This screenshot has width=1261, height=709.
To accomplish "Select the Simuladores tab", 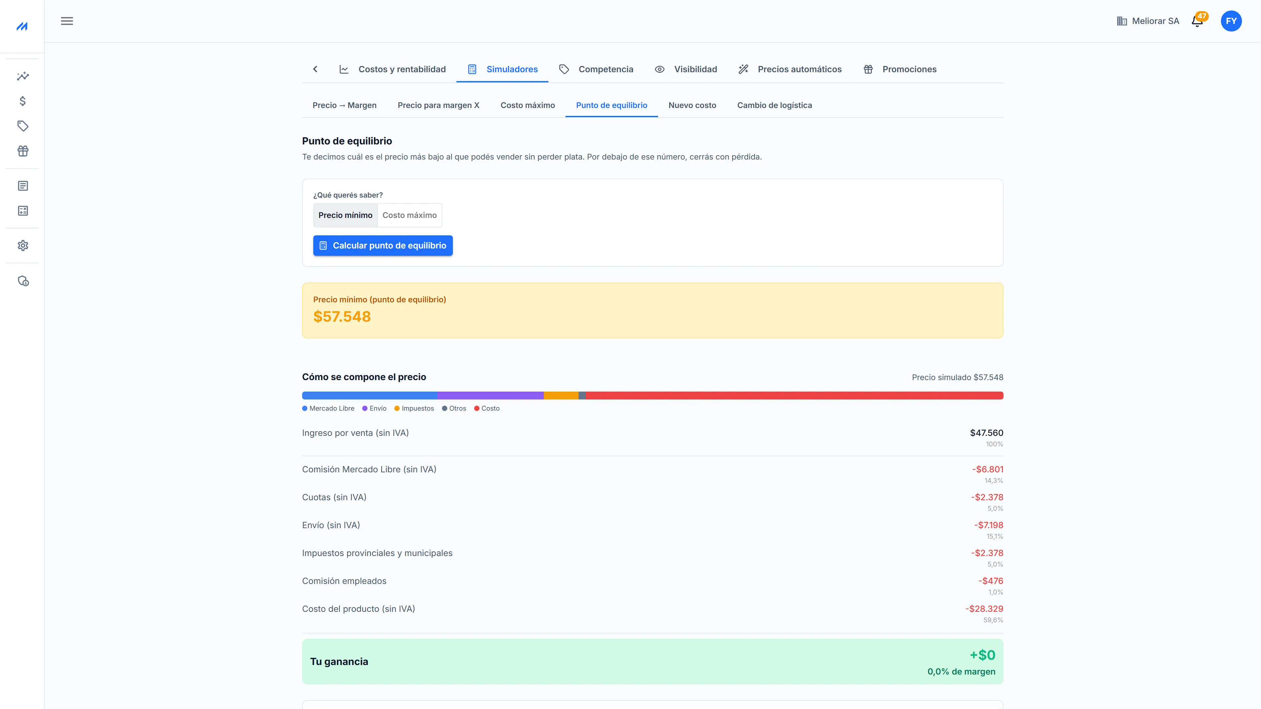I will [502, 70].
